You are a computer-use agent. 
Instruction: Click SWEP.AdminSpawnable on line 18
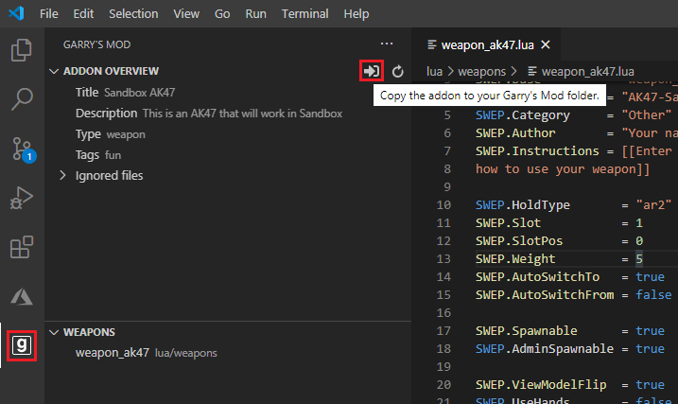545,348
